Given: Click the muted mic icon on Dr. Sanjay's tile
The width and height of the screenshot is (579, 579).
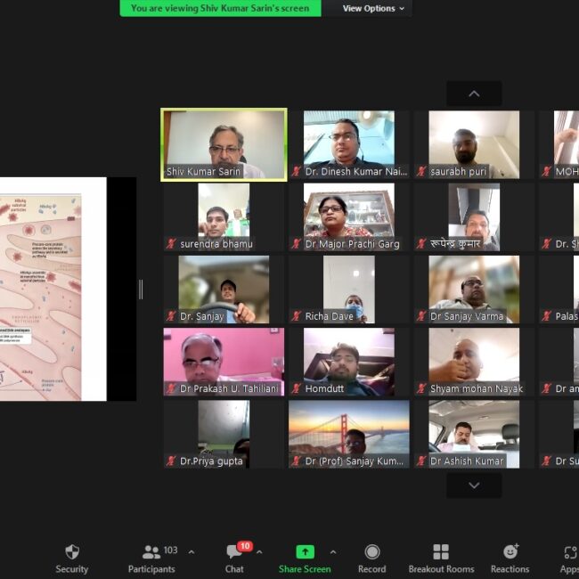Looking at the screenshot, I should pos(171,316).
